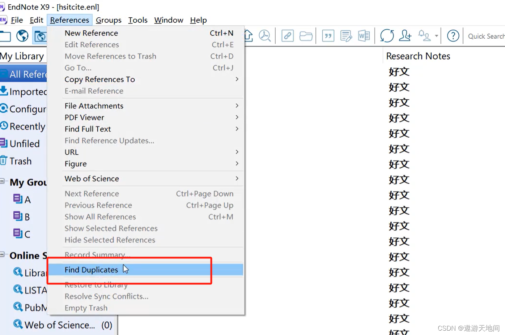Click the Quick Search field
This screenshot has width=505, height=335.
coord(486,36)
